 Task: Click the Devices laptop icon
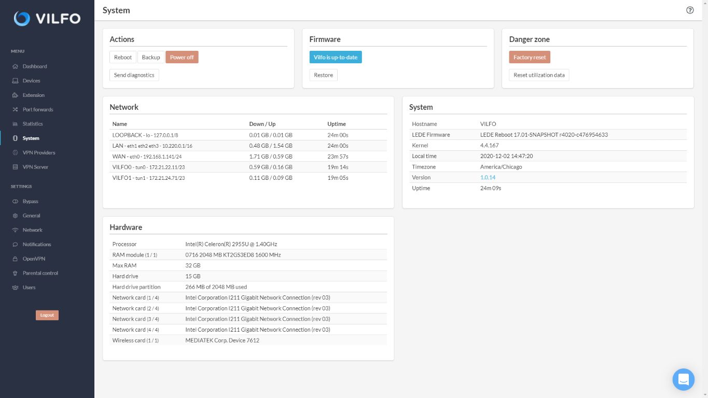tap(16, 81)
